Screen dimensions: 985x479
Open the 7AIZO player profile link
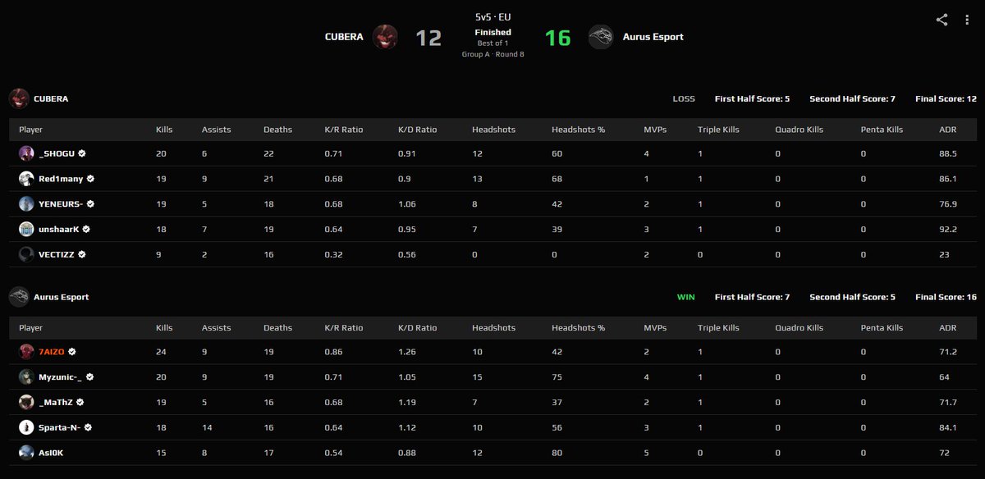point(52,351)
